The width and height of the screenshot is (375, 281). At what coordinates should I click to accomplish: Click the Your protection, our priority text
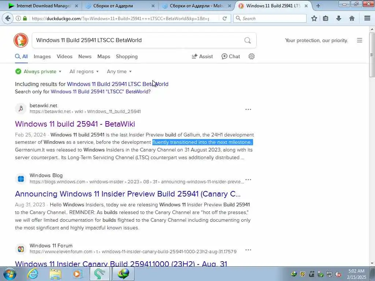pyautogui.click(x=316, y=40)
